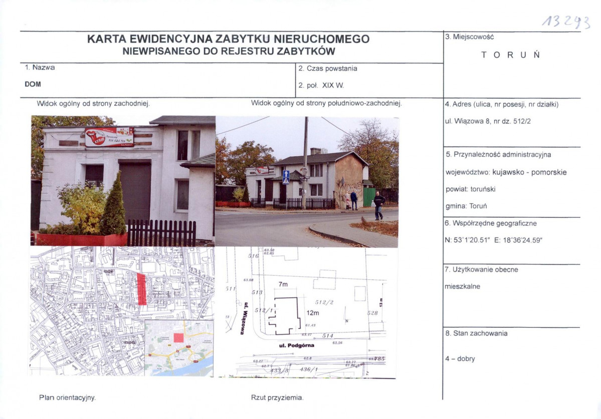601x419 pixels.
Task: Click the red square on the inset city map
Action: (178, 337)
